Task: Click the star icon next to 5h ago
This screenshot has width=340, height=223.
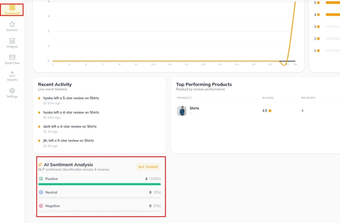Action: [x=45, y=146]
